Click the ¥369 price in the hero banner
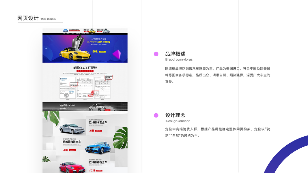308x173 pixels. (95, 52)
